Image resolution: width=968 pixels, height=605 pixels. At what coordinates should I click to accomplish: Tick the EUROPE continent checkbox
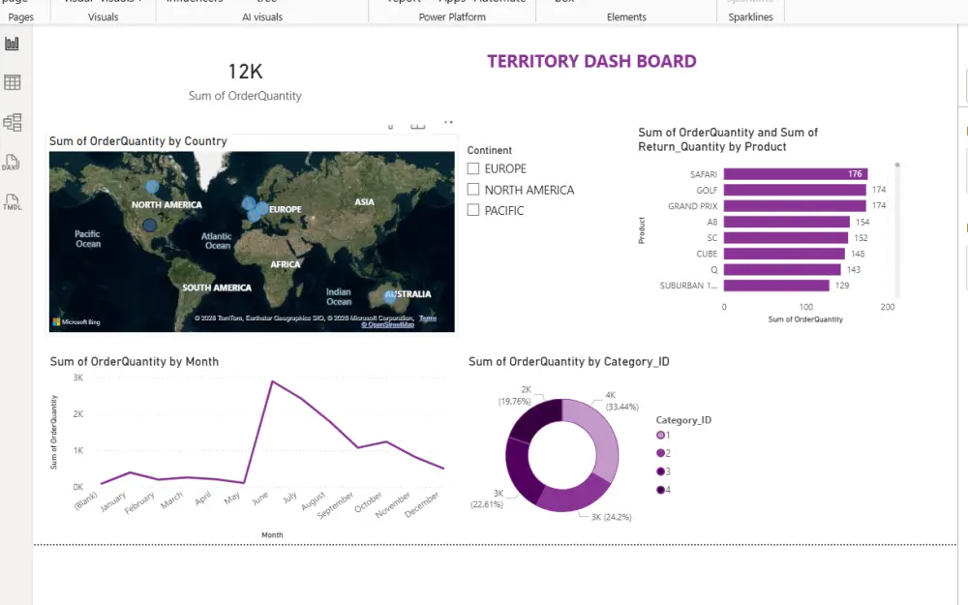(x=473, y=168)
